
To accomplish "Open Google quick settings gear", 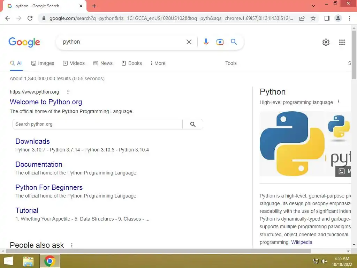I will click(x=326, y=42).
